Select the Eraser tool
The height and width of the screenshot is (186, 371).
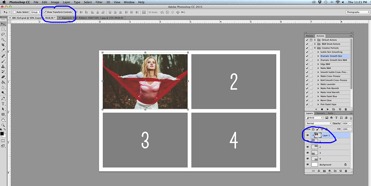click(3, 77)
